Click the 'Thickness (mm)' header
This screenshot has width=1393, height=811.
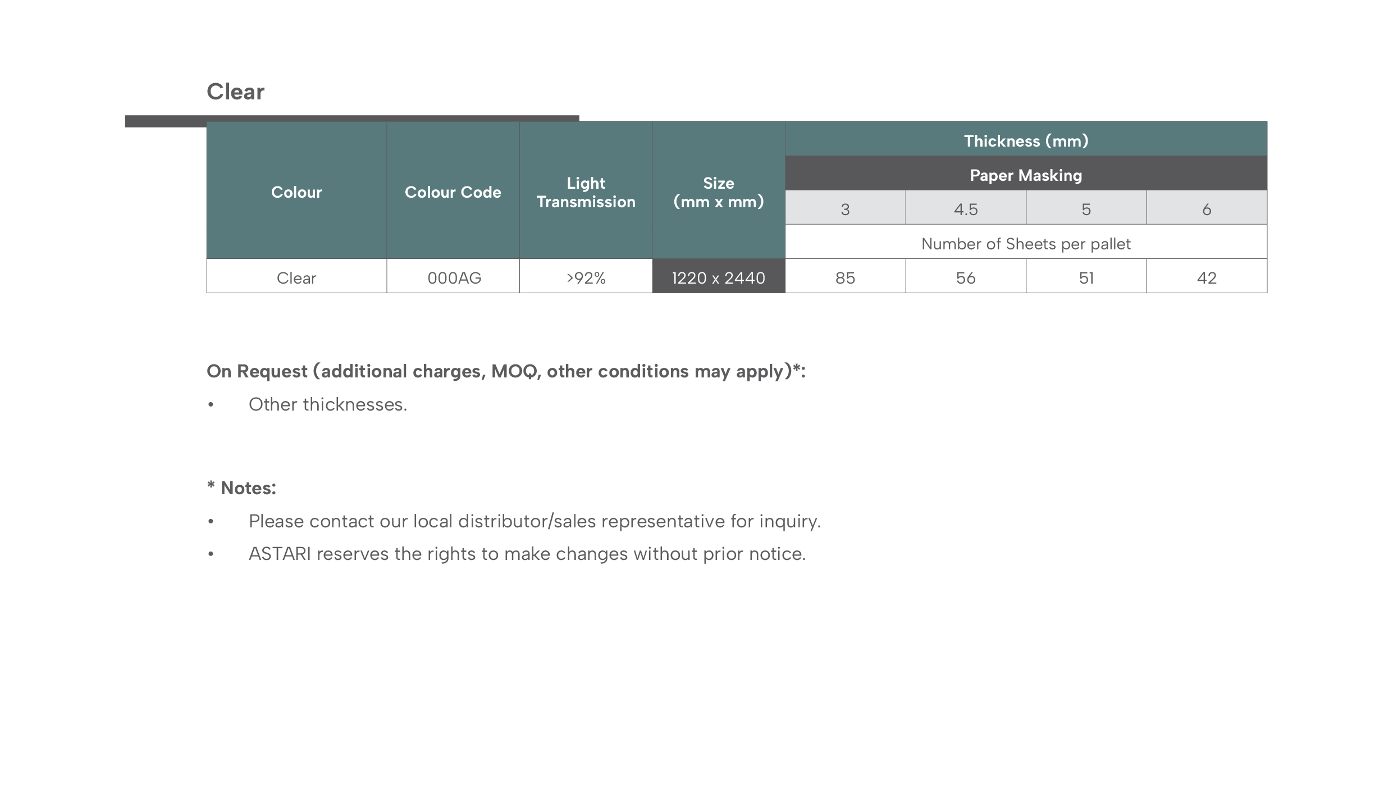coord(1026,139)
